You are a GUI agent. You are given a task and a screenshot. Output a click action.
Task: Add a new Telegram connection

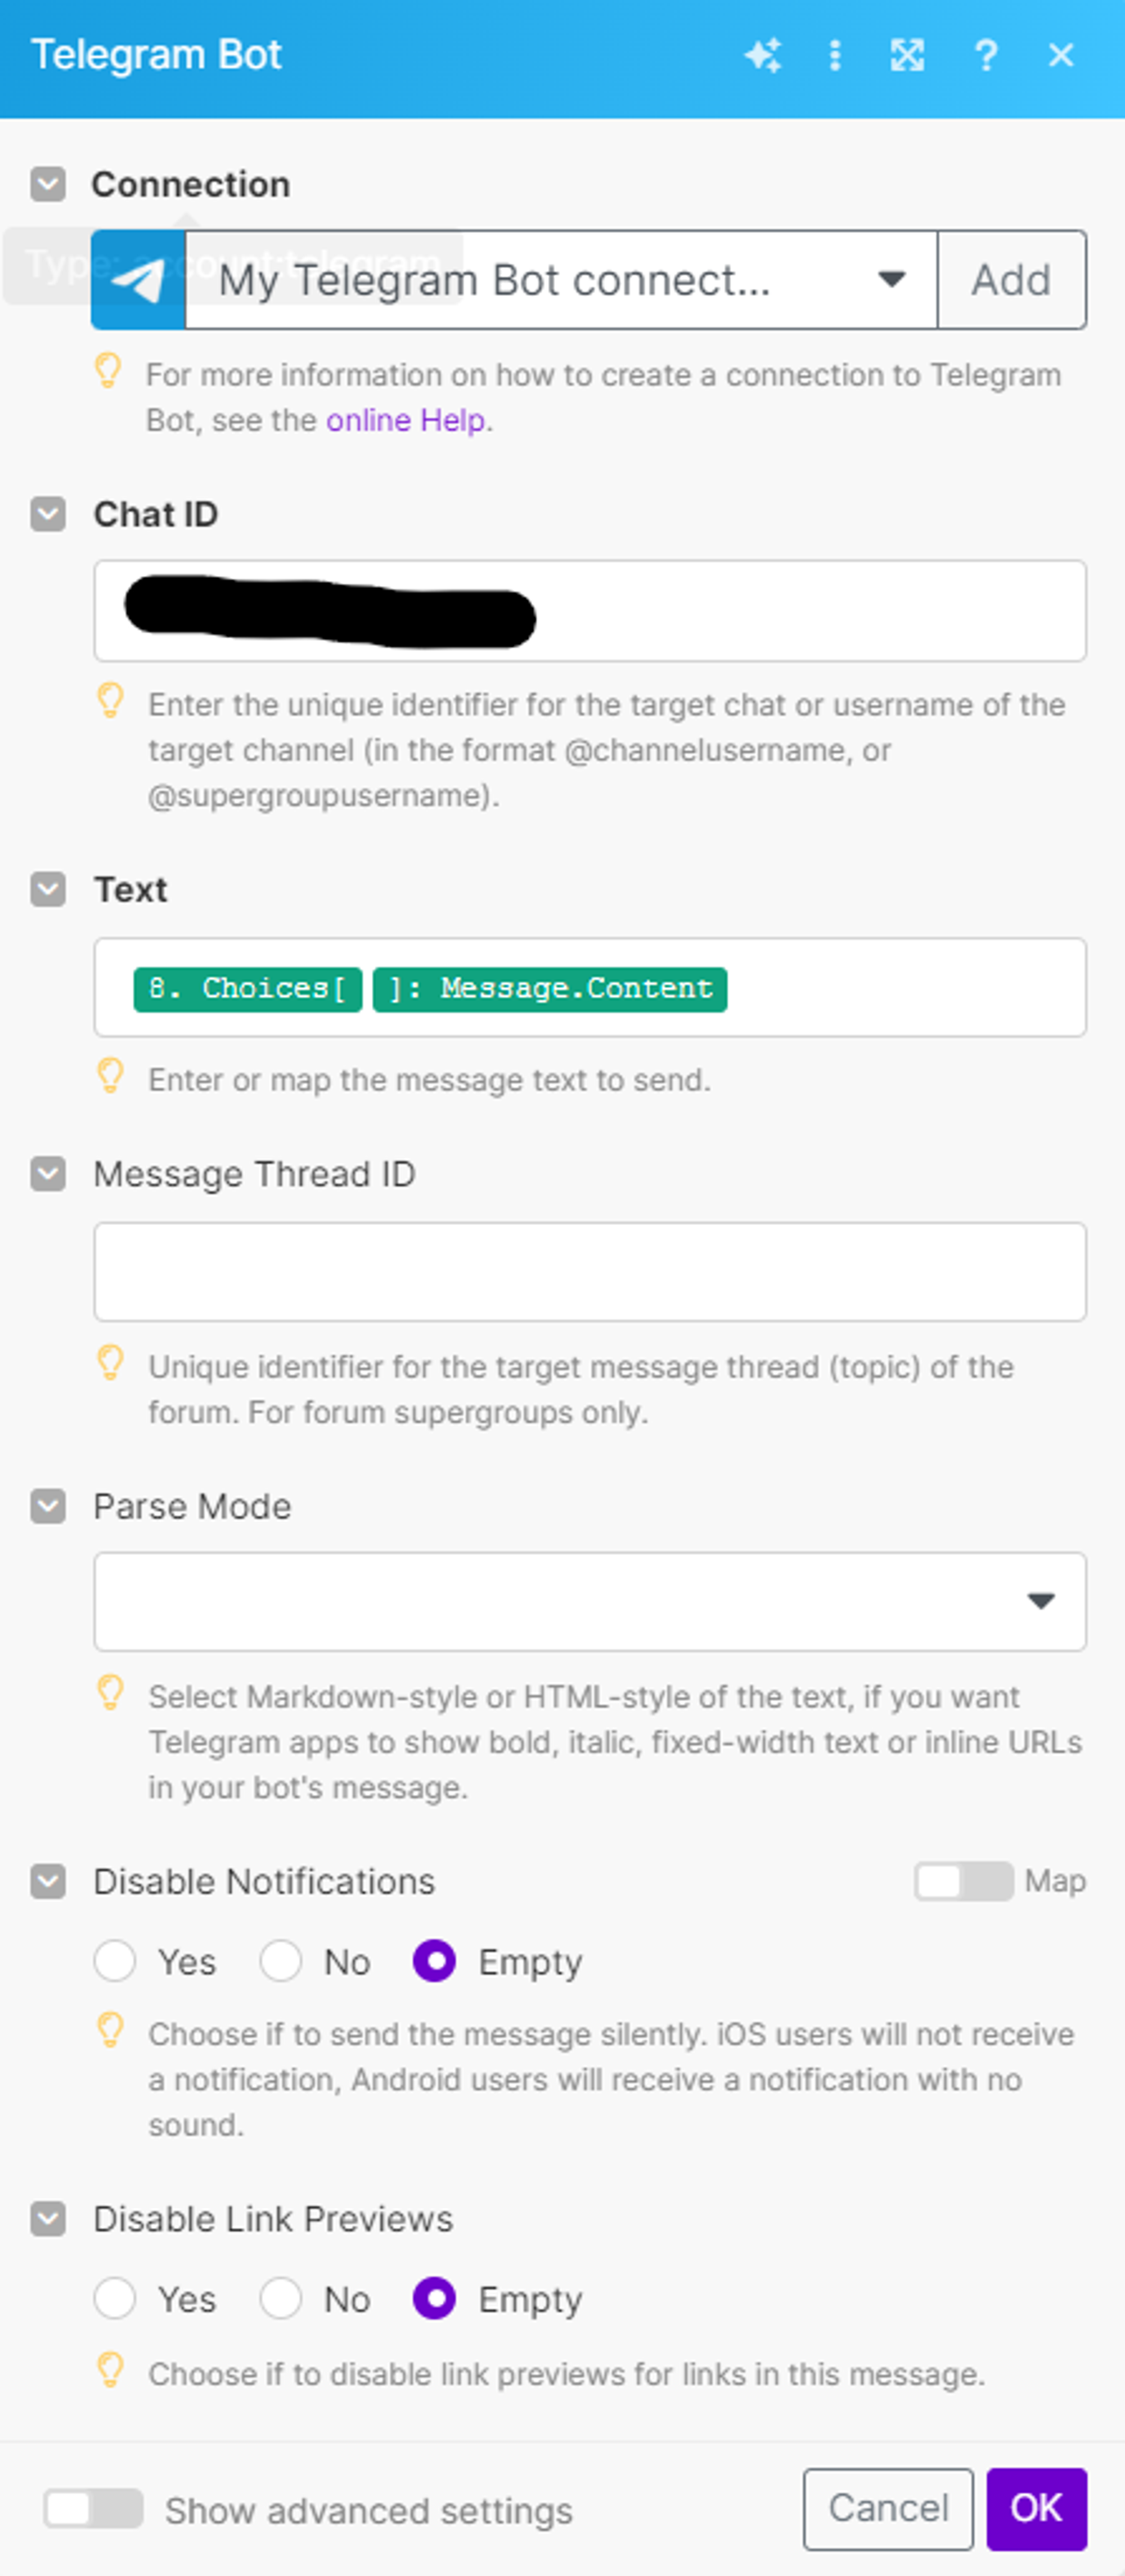tap(1011, 280)
